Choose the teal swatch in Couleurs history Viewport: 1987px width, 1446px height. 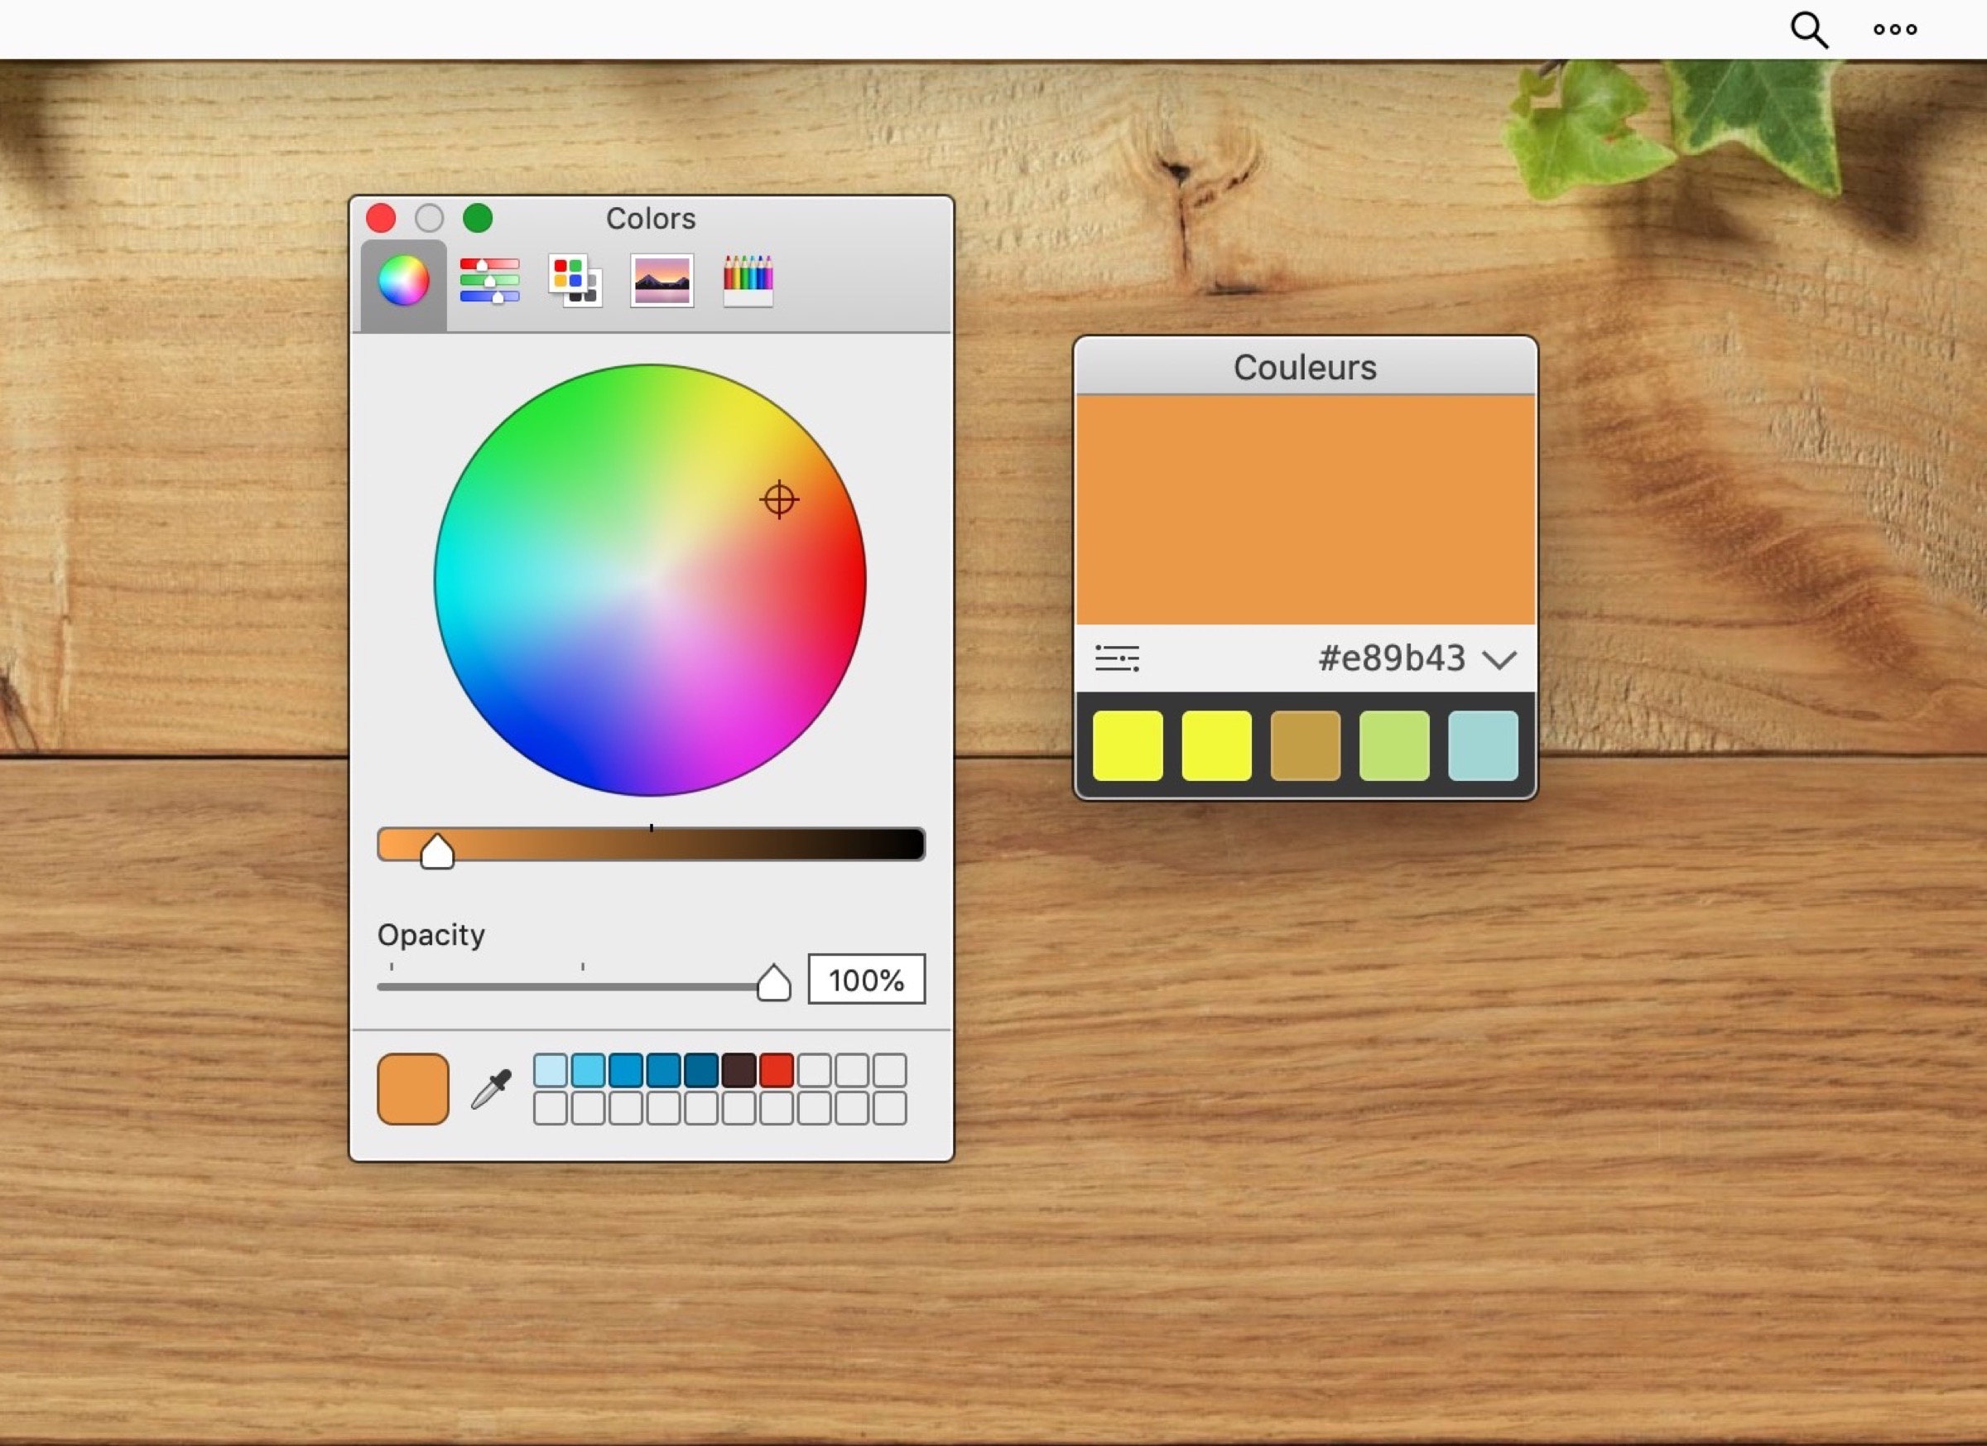[1482, 746]
